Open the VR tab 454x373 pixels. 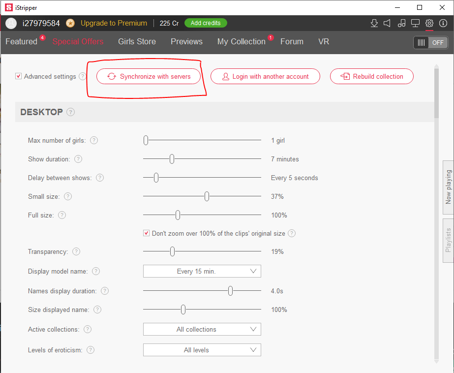[324, 42]
